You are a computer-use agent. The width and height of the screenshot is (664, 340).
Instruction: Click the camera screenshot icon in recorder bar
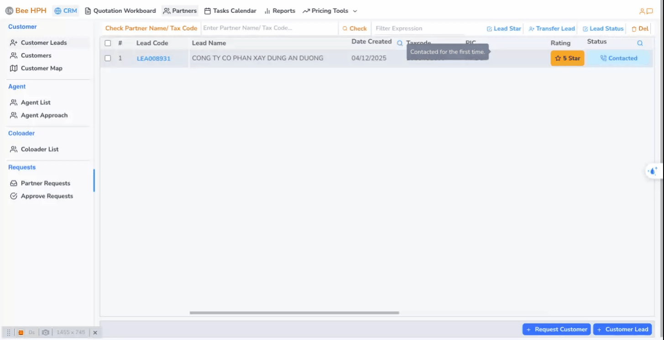pos(45,333)
